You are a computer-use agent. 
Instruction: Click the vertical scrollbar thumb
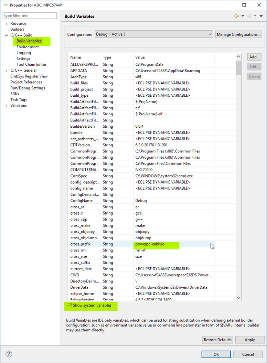[239, 68]
